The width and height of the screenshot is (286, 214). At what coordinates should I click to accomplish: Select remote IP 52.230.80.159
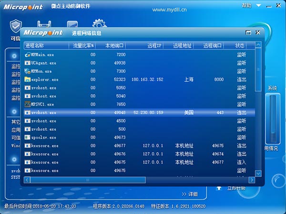[x=148, y=113]
